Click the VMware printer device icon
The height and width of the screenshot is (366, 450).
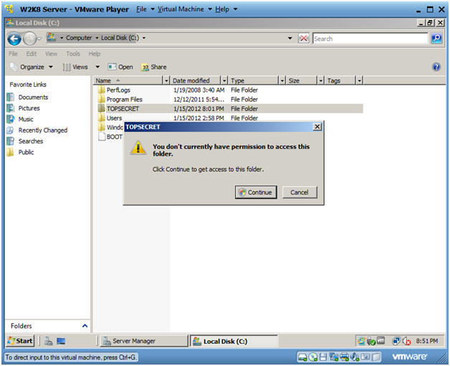click(344, 357)
